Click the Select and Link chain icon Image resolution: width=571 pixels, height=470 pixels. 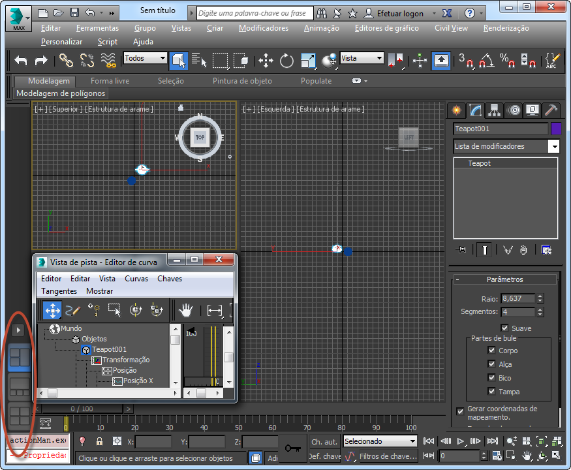click(66, 61)
